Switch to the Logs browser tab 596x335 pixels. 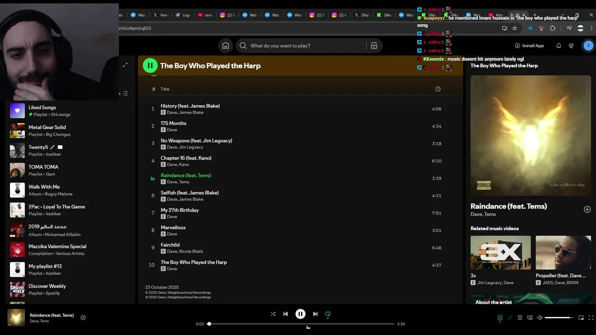click(183, 15)
